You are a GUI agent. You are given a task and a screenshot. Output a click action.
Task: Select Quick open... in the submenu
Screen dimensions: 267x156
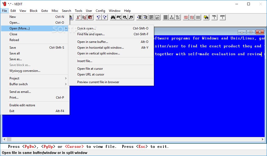click(x=111, y=28)
